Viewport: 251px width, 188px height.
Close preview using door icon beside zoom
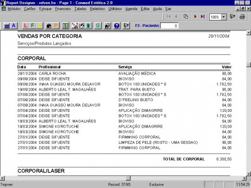tap(232, 17)
